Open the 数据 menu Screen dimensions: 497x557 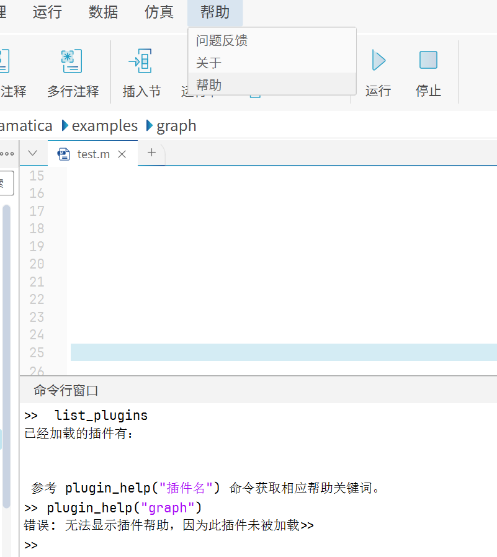click(103, 12)
